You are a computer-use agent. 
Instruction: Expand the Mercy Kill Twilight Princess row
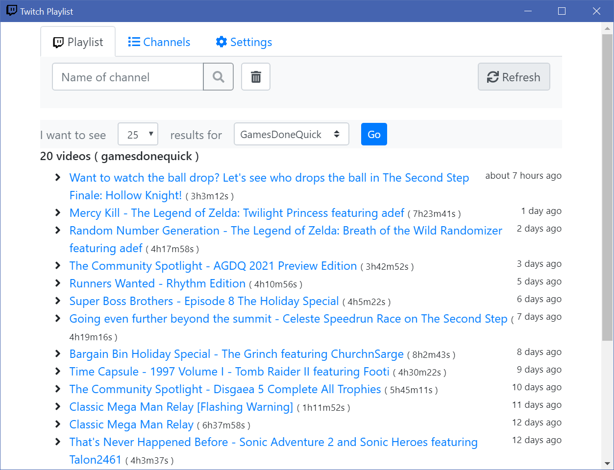58,213
